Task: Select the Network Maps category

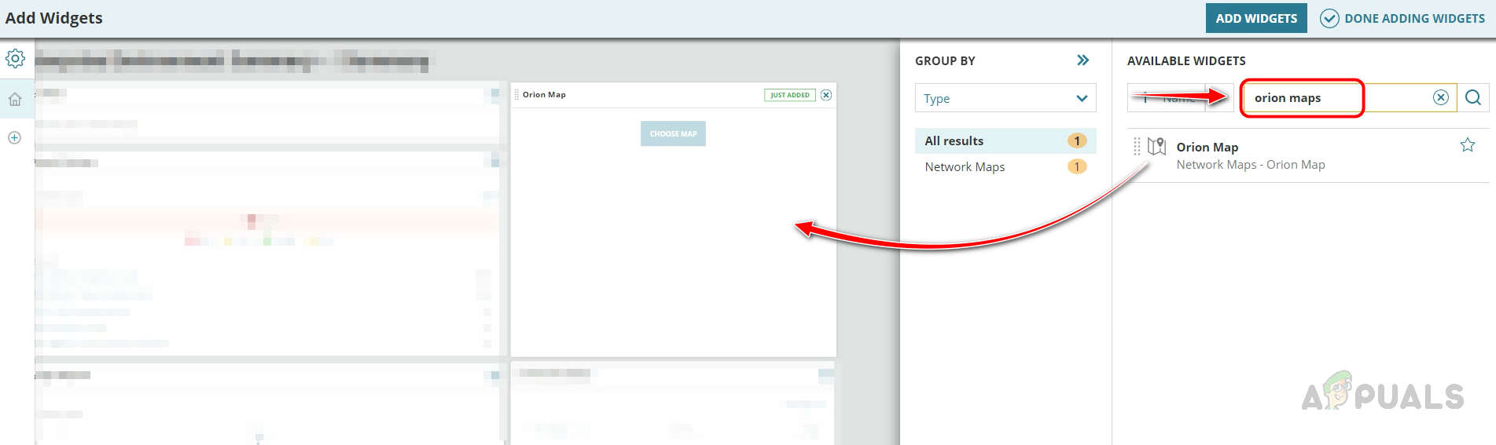Action: click(1005, 166)
